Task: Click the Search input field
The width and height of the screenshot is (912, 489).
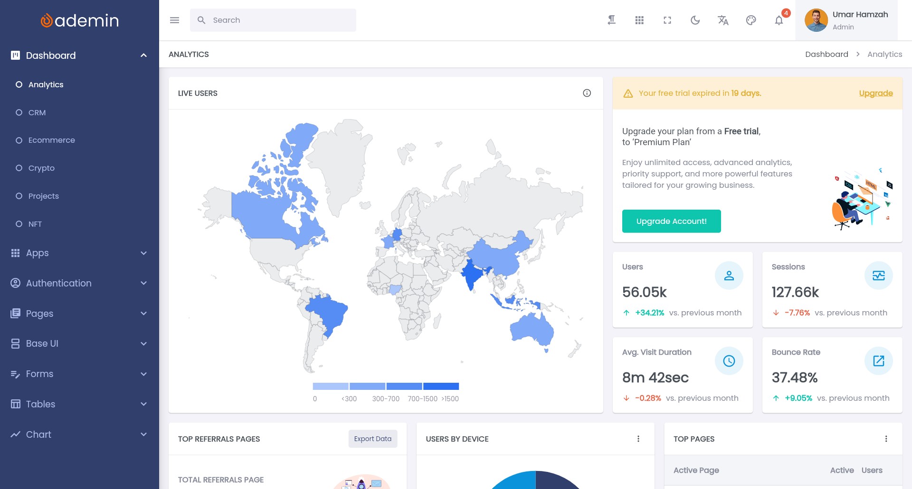Action: pos(280,20)
